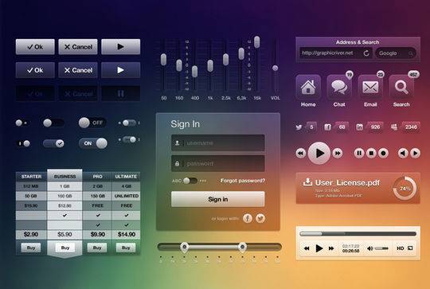Click the Sign in button
Viewport: 430px width, 289px height.
(218, 199)
